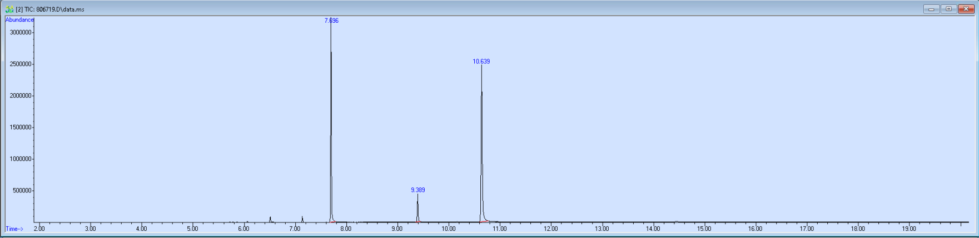Maximize the TIC chromatogram window

(x=948, y=9)
